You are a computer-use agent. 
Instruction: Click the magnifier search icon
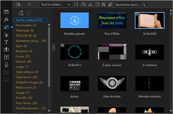[143, 5]
